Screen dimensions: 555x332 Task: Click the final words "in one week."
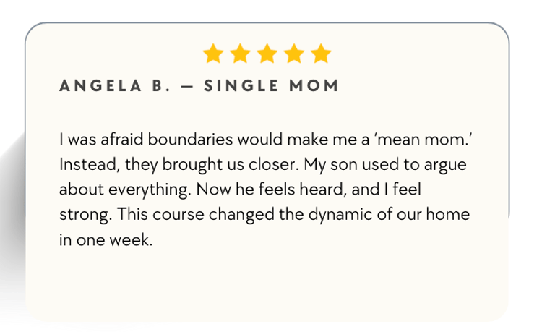pyautogui.click(x=106, y=241)
